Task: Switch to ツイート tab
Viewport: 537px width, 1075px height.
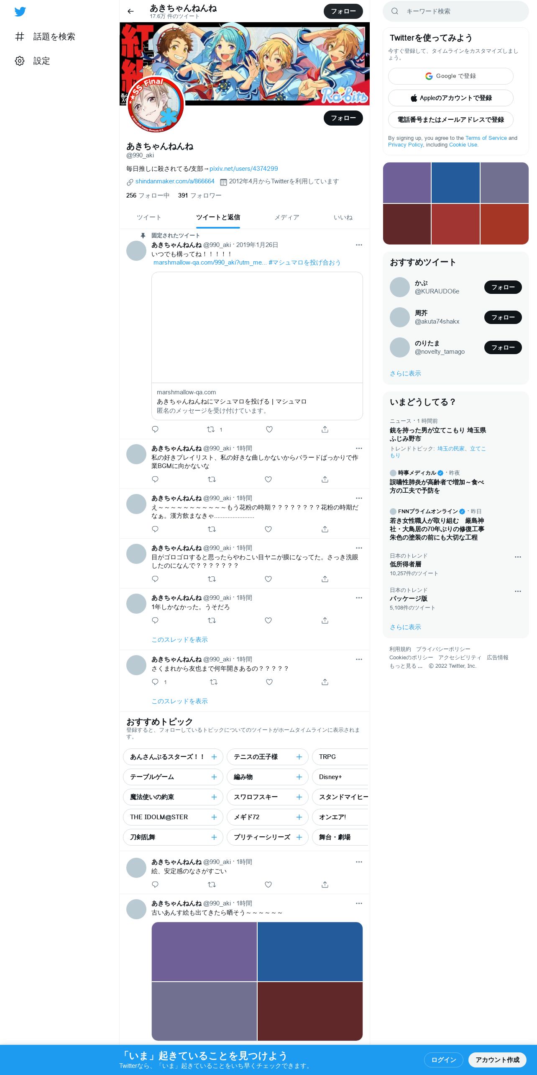Action: pyautogui.click(x=149, y=217)
